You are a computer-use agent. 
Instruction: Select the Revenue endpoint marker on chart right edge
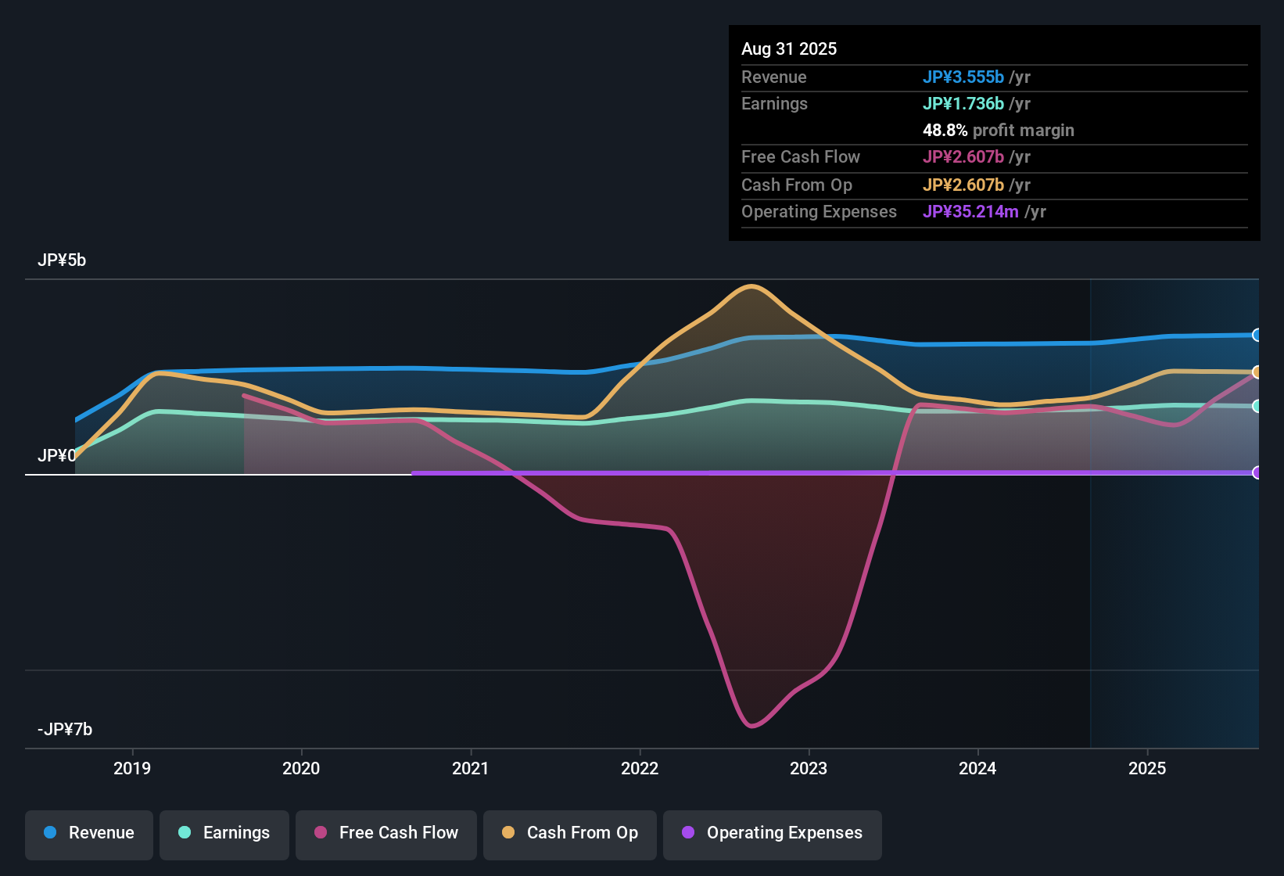(1257, 335)
